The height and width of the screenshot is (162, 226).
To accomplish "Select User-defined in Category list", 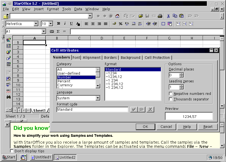I will [76, 73].
